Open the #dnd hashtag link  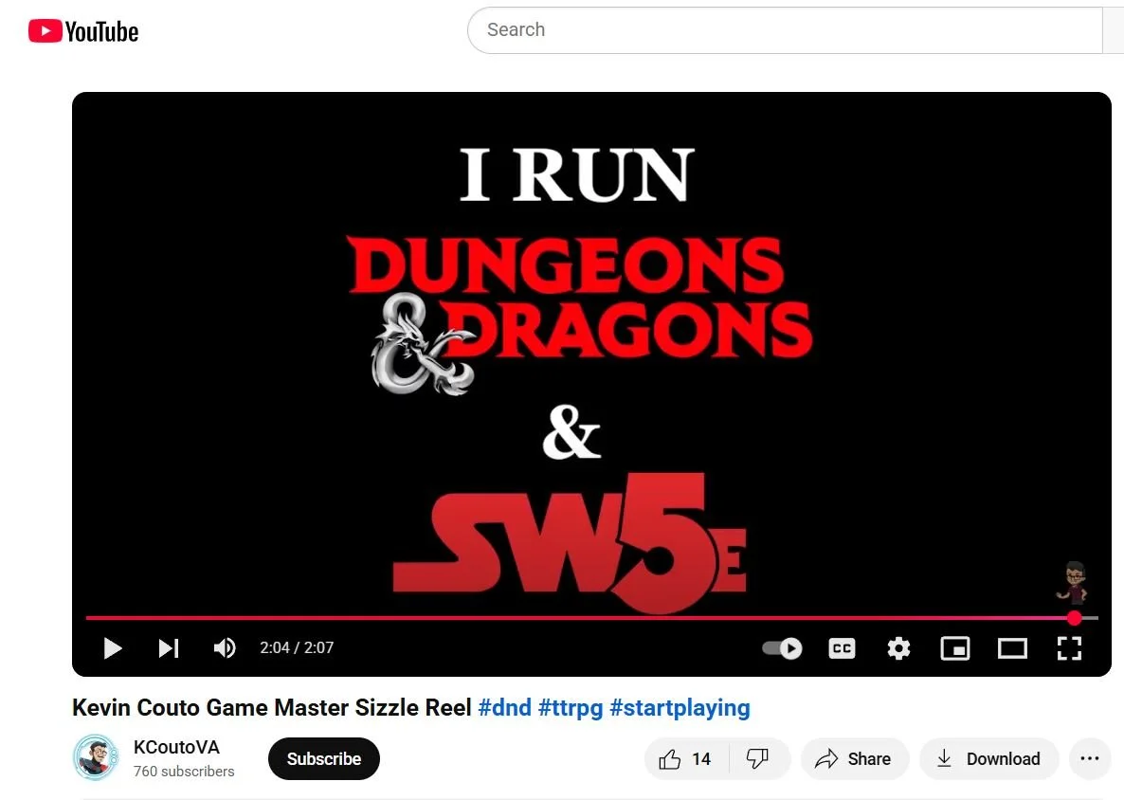tap(504, 707)
